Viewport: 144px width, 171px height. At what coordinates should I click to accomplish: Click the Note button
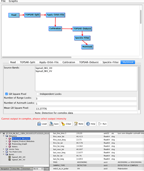pos(79,124)
